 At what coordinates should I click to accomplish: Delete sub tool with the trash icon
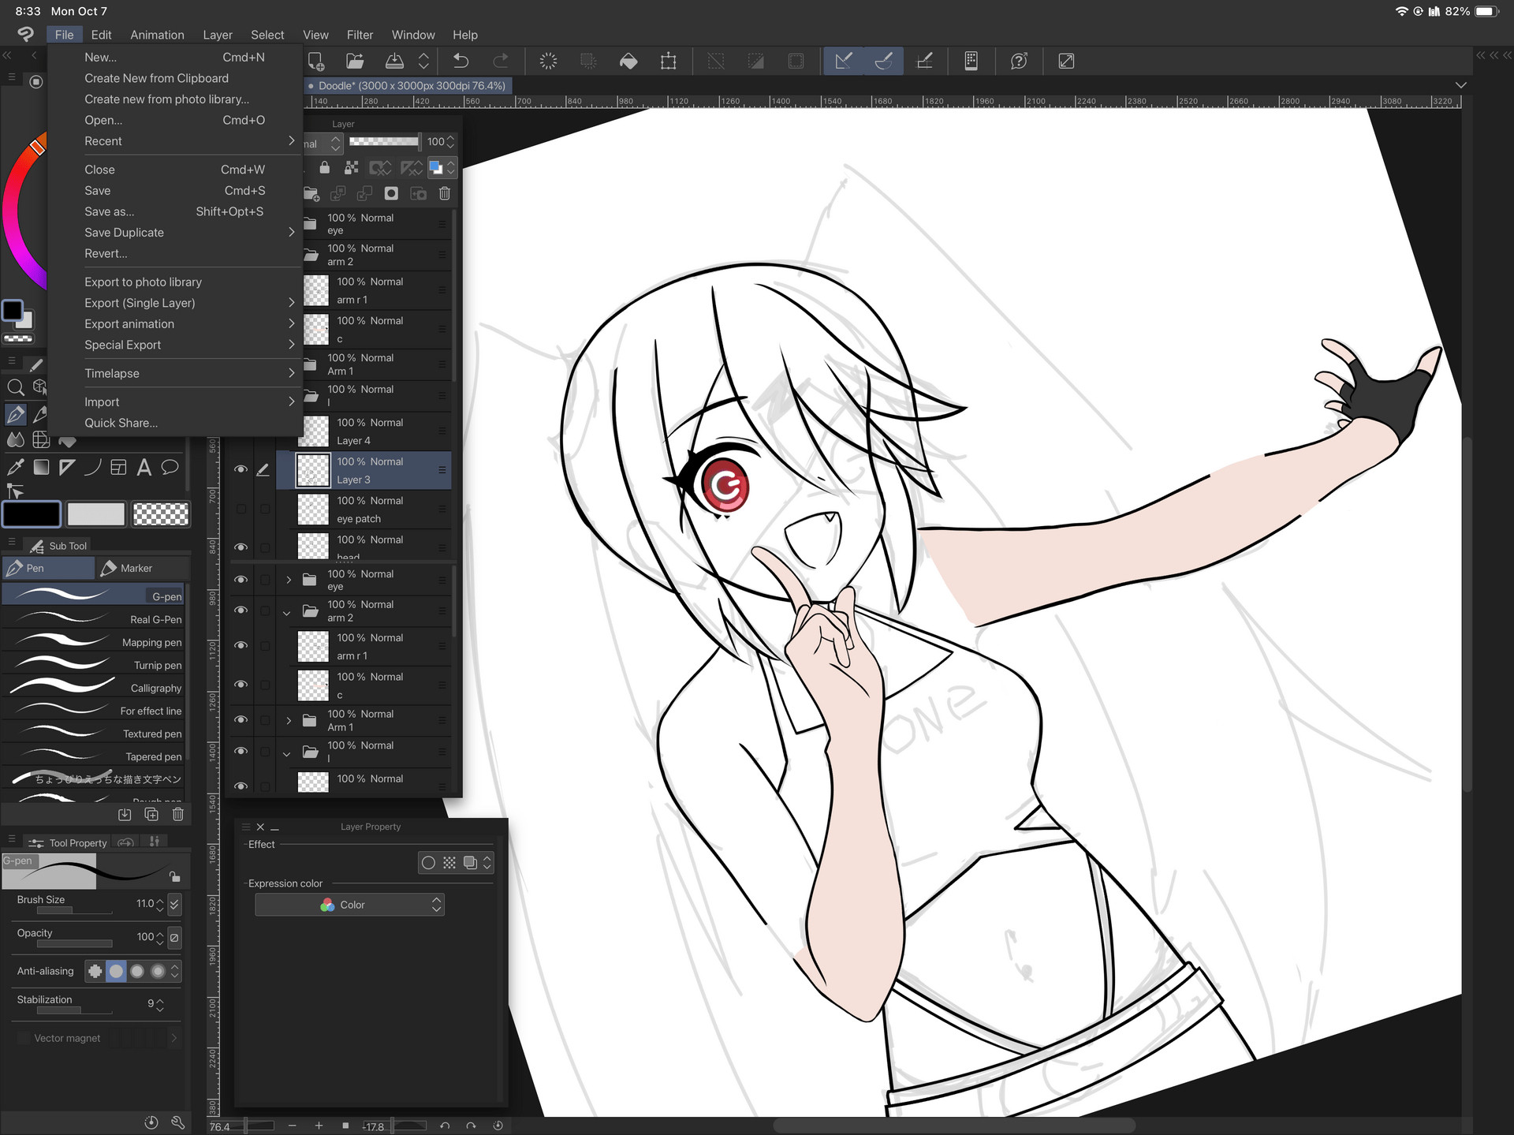coord(178,814)
